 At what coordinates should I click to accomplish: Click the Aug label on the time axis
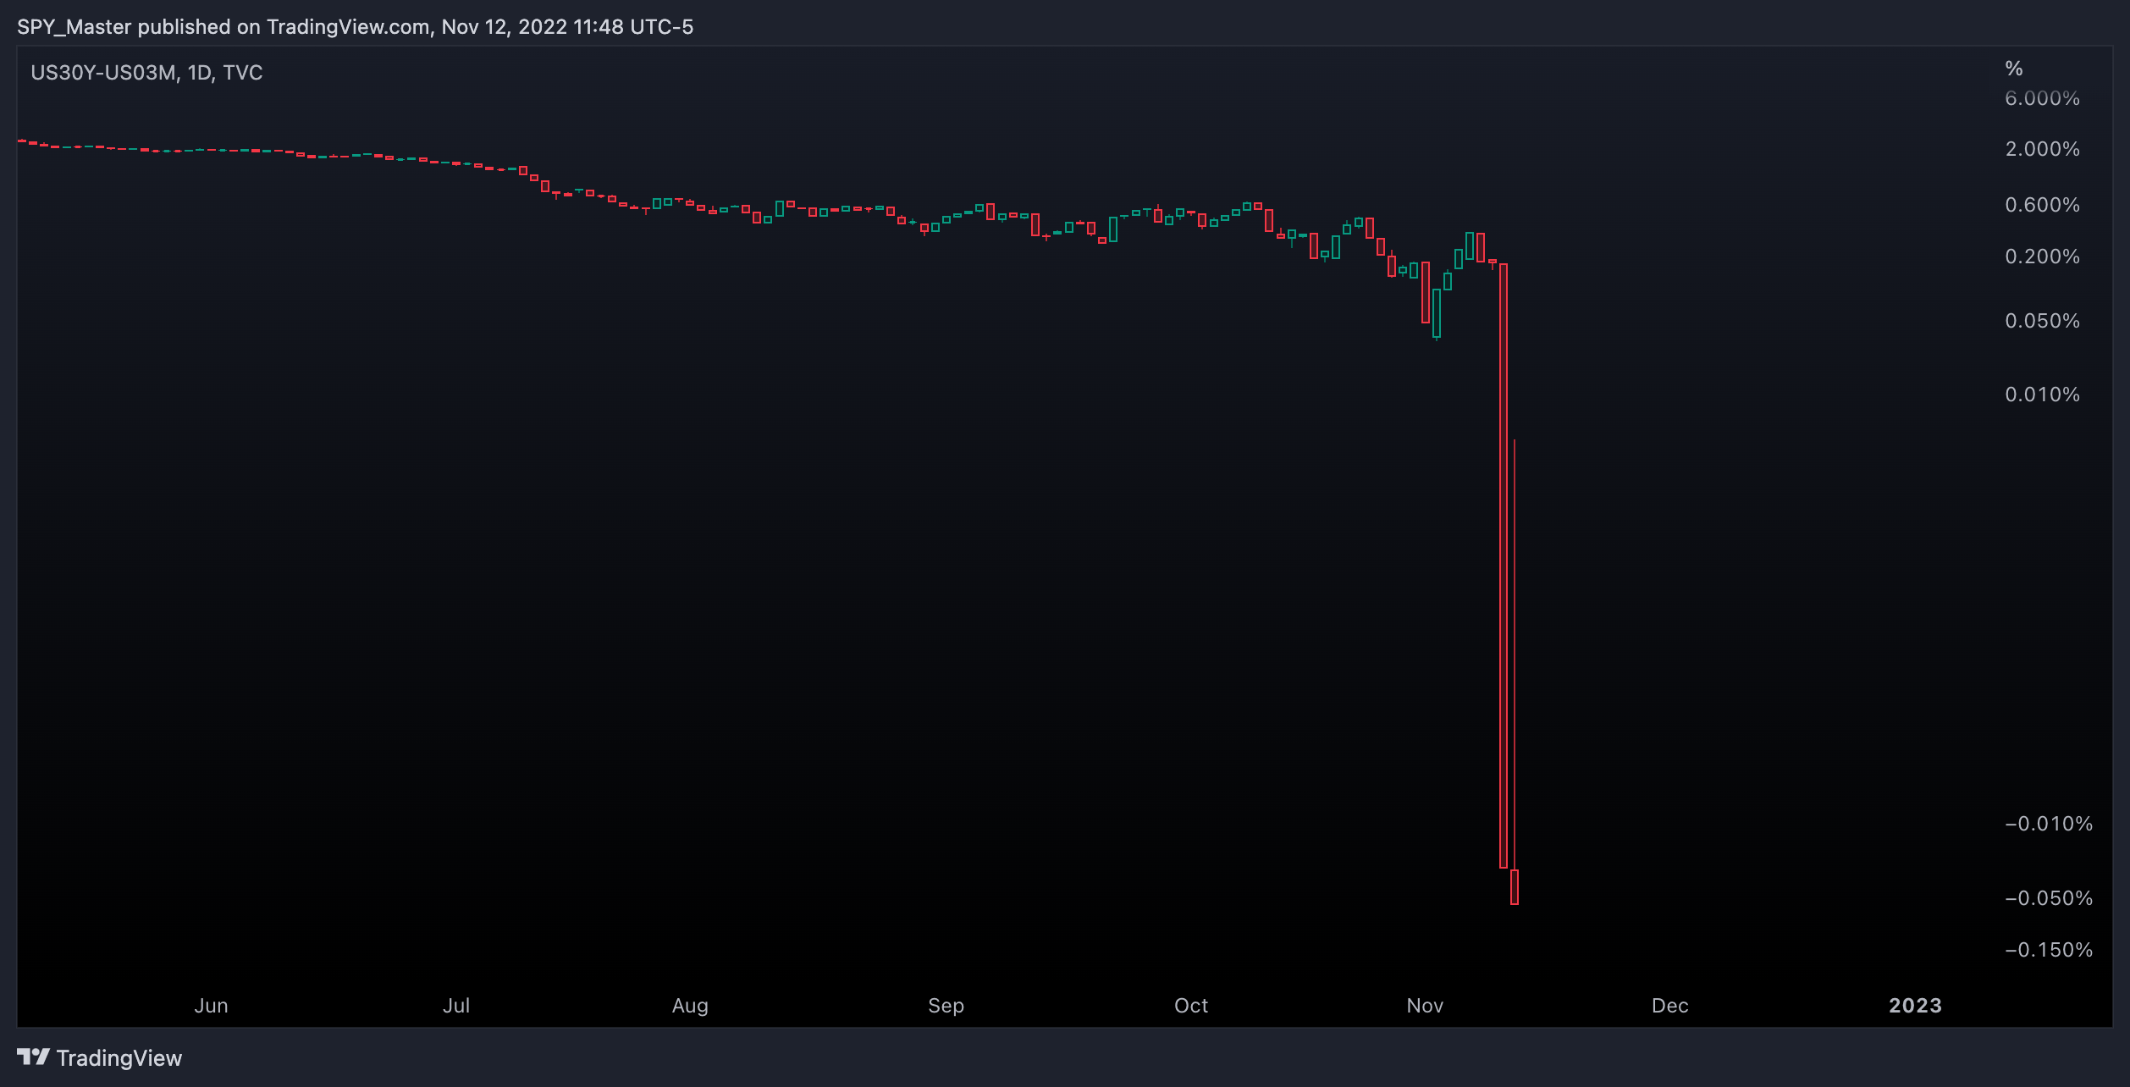tap(690, 1006)
